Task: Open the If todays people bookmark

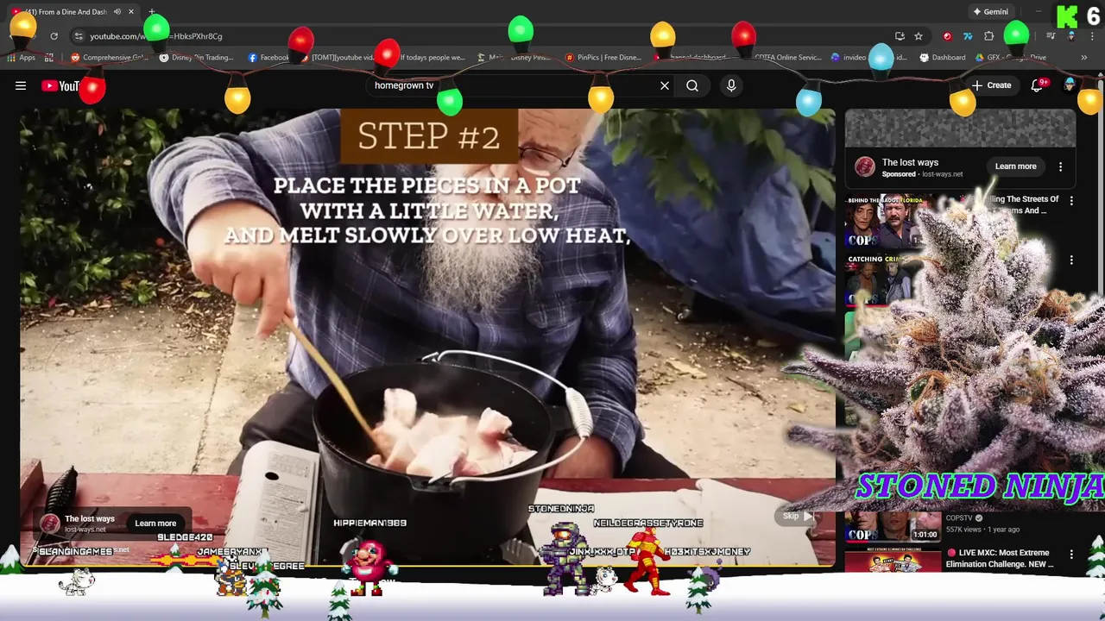Action: pos(432,58)
